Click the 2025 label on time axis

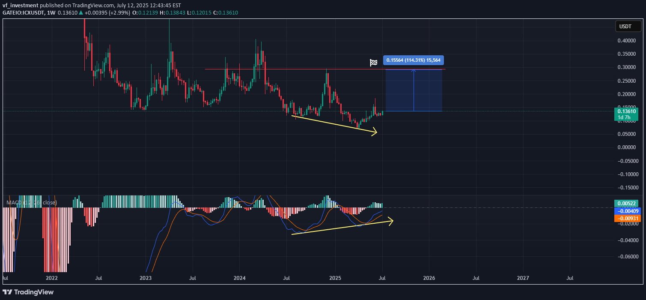tap(335, 278)
